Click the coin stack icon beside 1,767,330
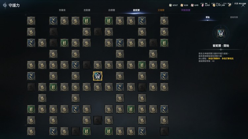 (230, 5)
